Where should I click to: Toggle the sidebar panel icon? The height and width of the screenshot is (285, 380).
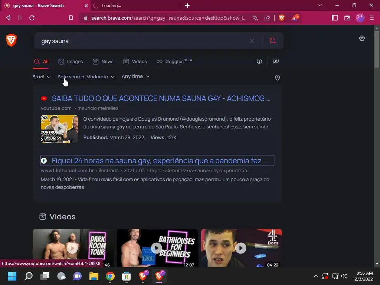click(x=335, y=18)
